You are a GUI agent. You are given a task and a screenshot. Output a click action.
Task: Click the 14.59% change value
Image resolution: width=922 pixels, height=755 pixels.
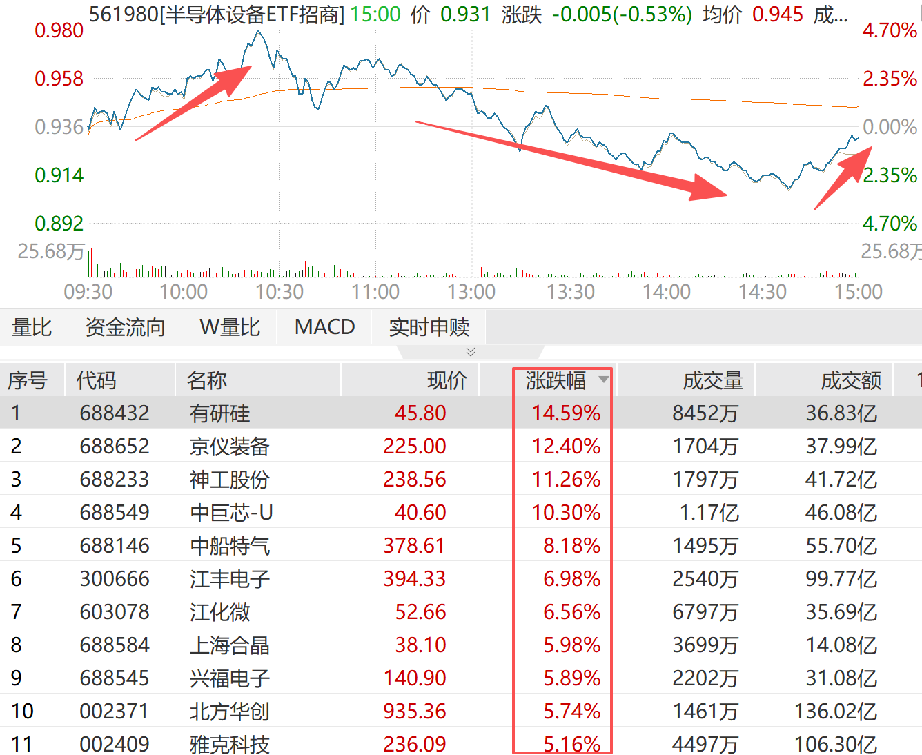[566, 413]
